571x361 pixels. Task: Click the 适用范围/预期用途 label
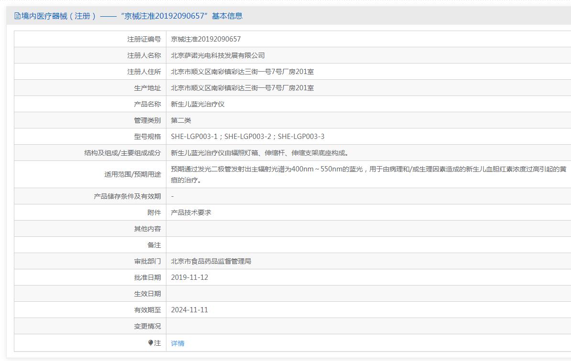pyautogui.click(x=132, y=174)
